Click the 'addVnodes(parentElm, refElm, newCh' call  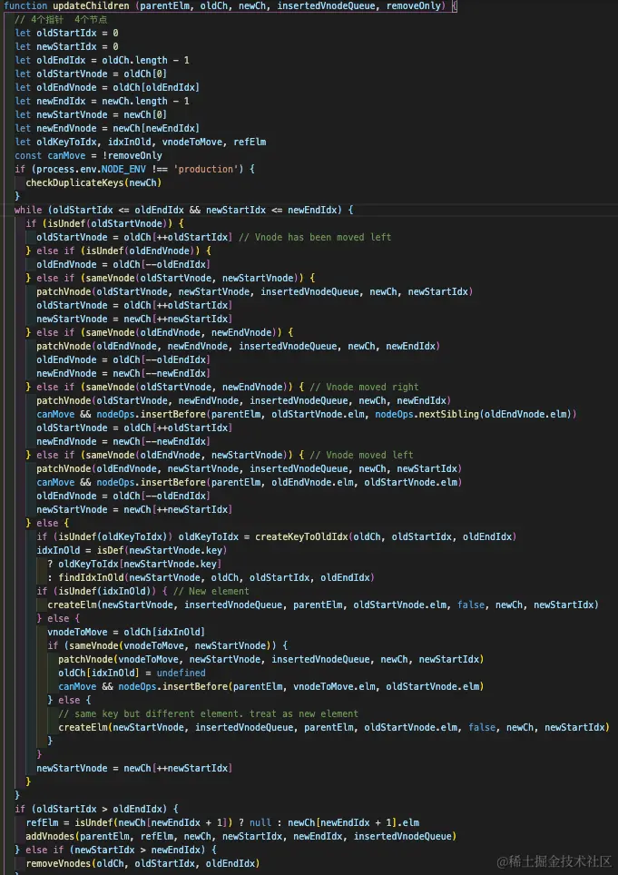tap(241, 837)
